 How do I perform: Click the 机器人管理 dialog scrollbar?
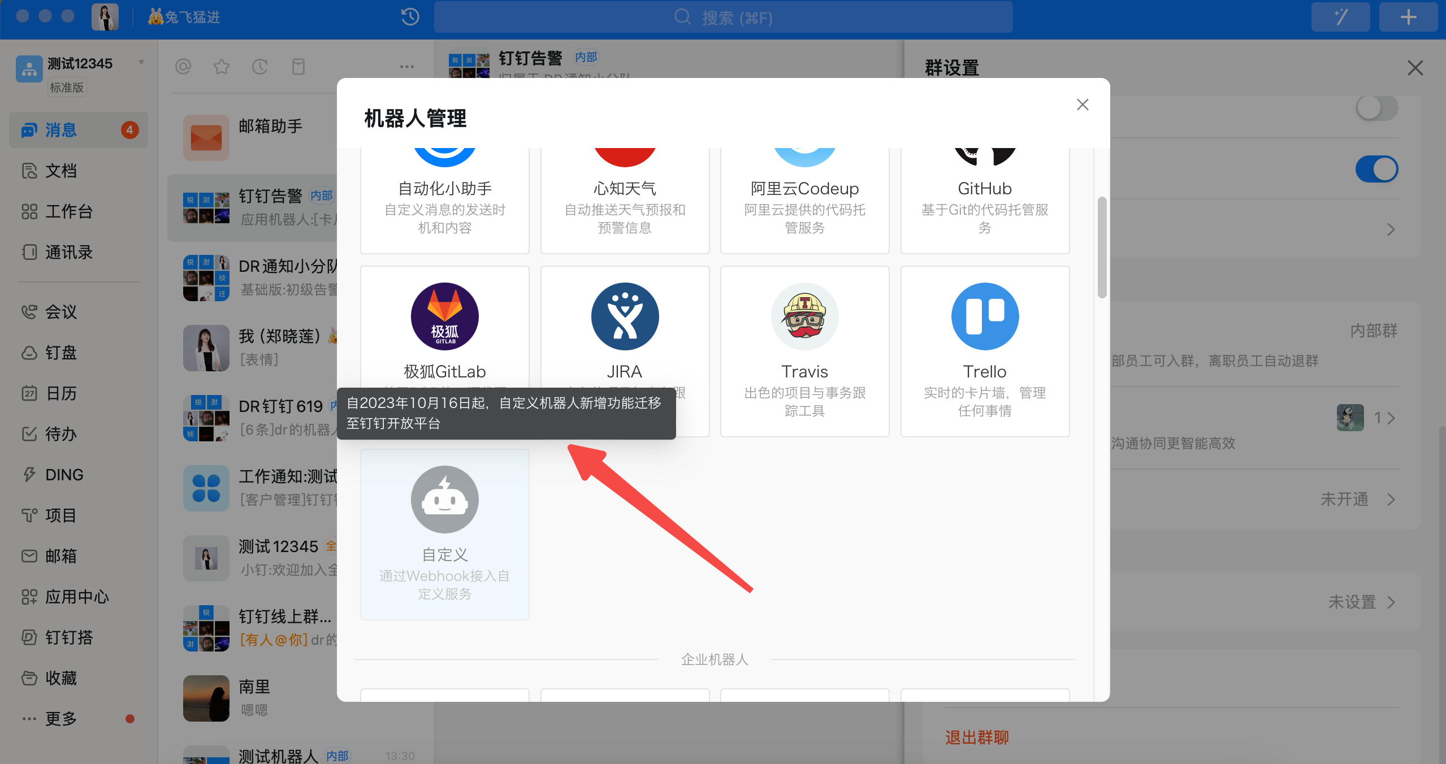(1102, 248)
